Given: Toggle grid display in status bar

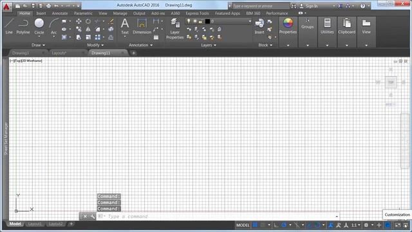Looking at the screenshot, I should (255, 225).
